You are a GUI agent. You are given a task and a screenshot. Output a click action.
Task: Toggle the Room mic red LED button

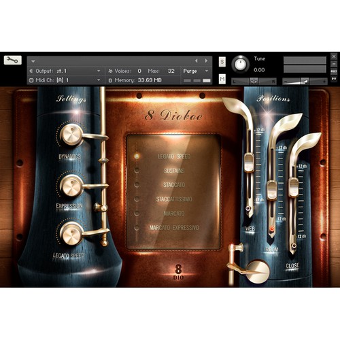pos(271,229)
